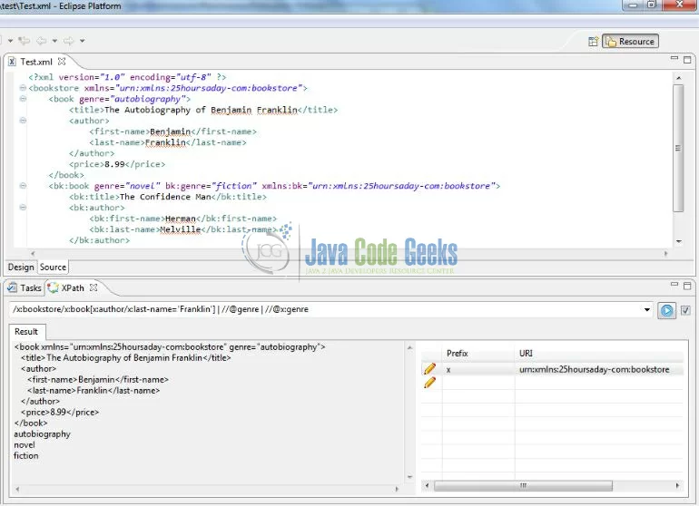699x506 pixels.
Task: Click the <first-name>Benjamin line in result pane
Action: point(98,379)
